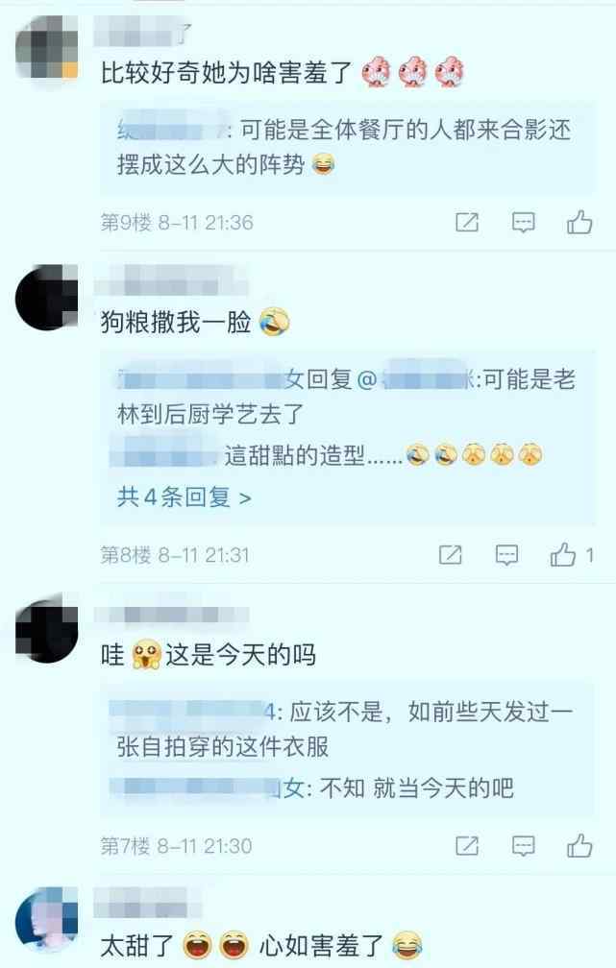Tap share icon on 第7楼 comment
Image resolution: width=616 pixels, height=968 pixels.
pyautogui.click(x=467, y=846)
